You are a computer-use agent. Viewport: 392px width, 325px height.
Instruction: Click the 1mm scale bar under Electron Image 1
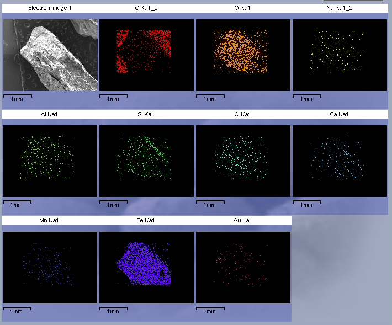coord(18,98)
